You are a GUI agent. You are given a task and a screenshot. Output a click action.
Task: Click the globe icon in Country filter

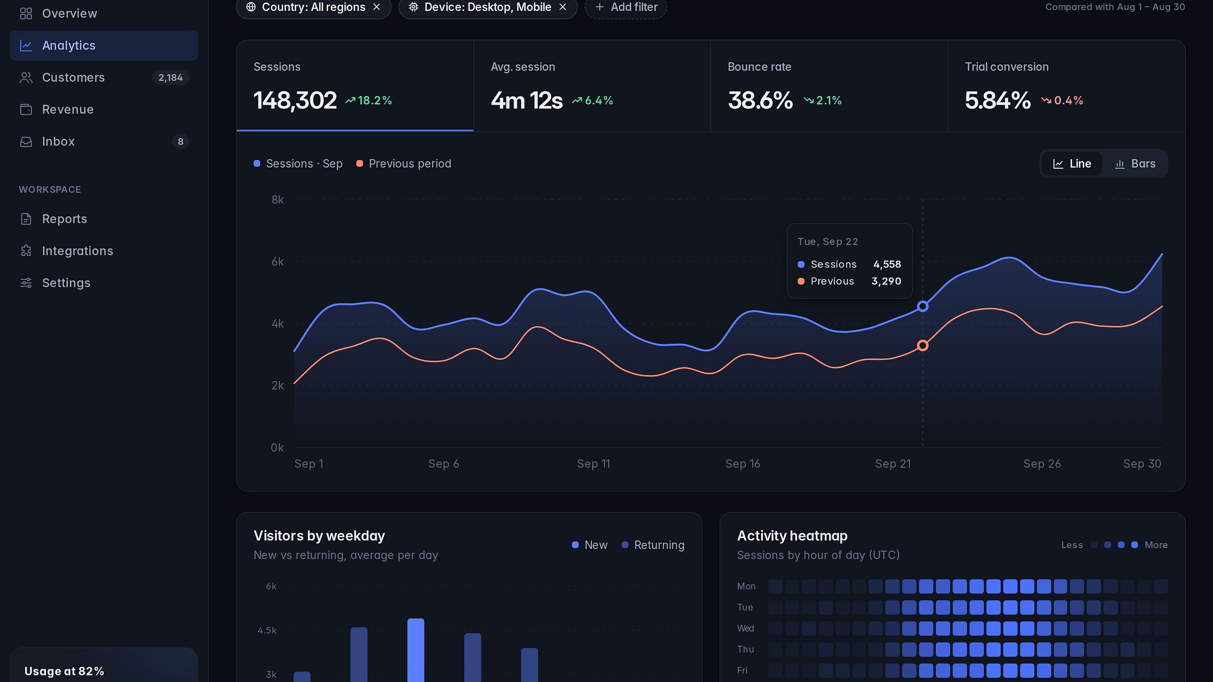coord(251,7)
